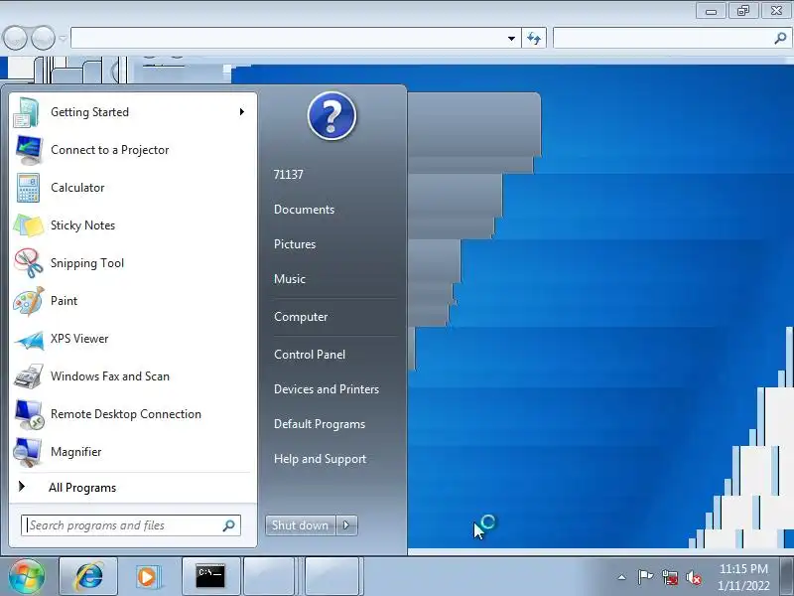Launch Windows Fax and Scan icon
The width and height of the screenshot is (794, 596).
[x=29, y=376]
